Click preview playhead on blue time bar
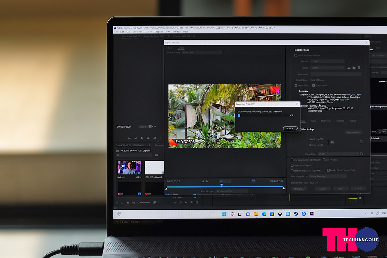Image resolution: width=387 pixels, height=258 pixels. coord(221,185)
